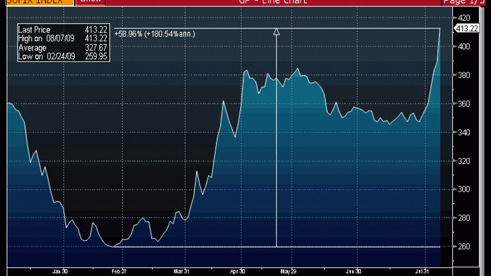
Task: Click the 400 label on the price axis
Action: 464,47
